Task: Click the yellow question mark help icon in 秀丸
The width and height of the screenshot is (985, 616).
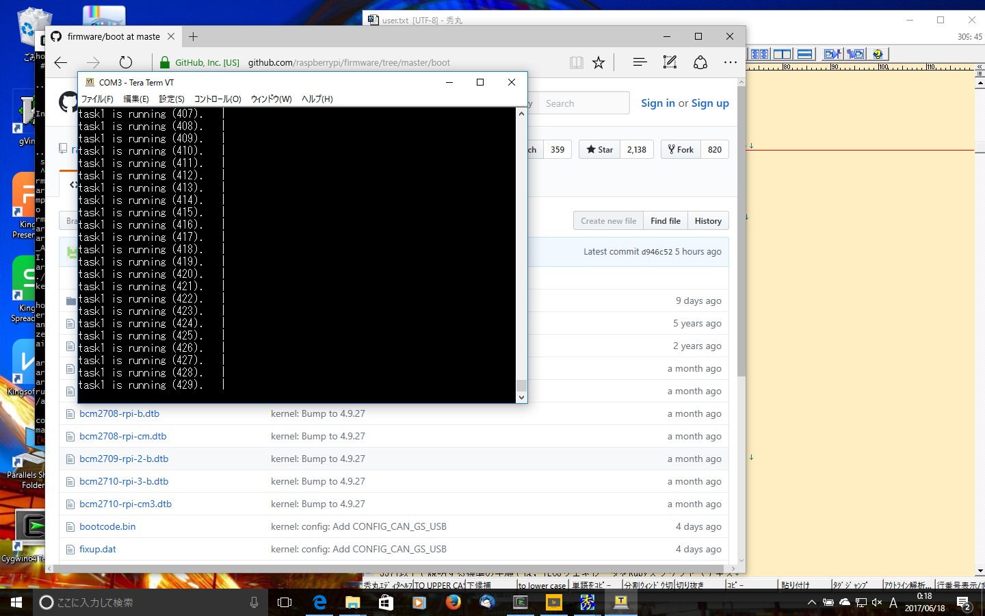Action: pyautogui.click(x=878, y=54)
